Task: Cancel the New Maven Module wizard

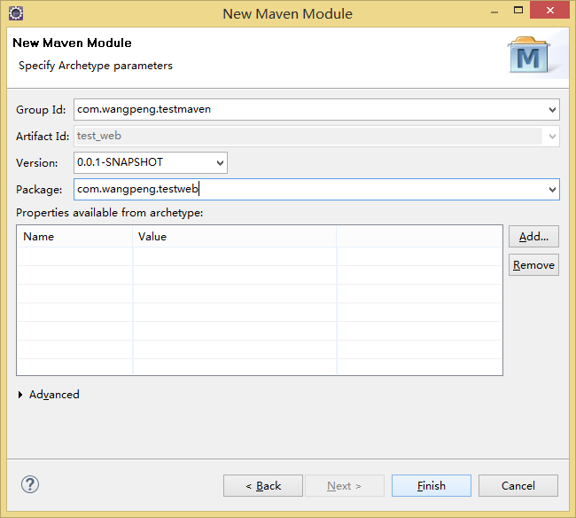Action: [518, 486]
